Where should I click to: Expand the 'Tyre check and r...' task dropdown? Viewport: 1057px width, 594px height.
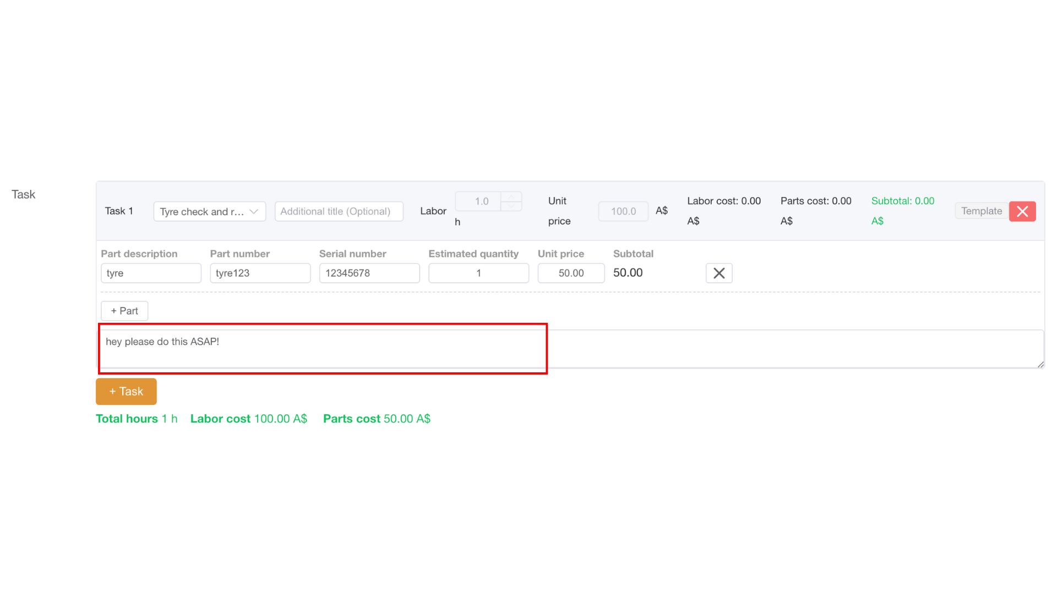[x=209, y=211]
